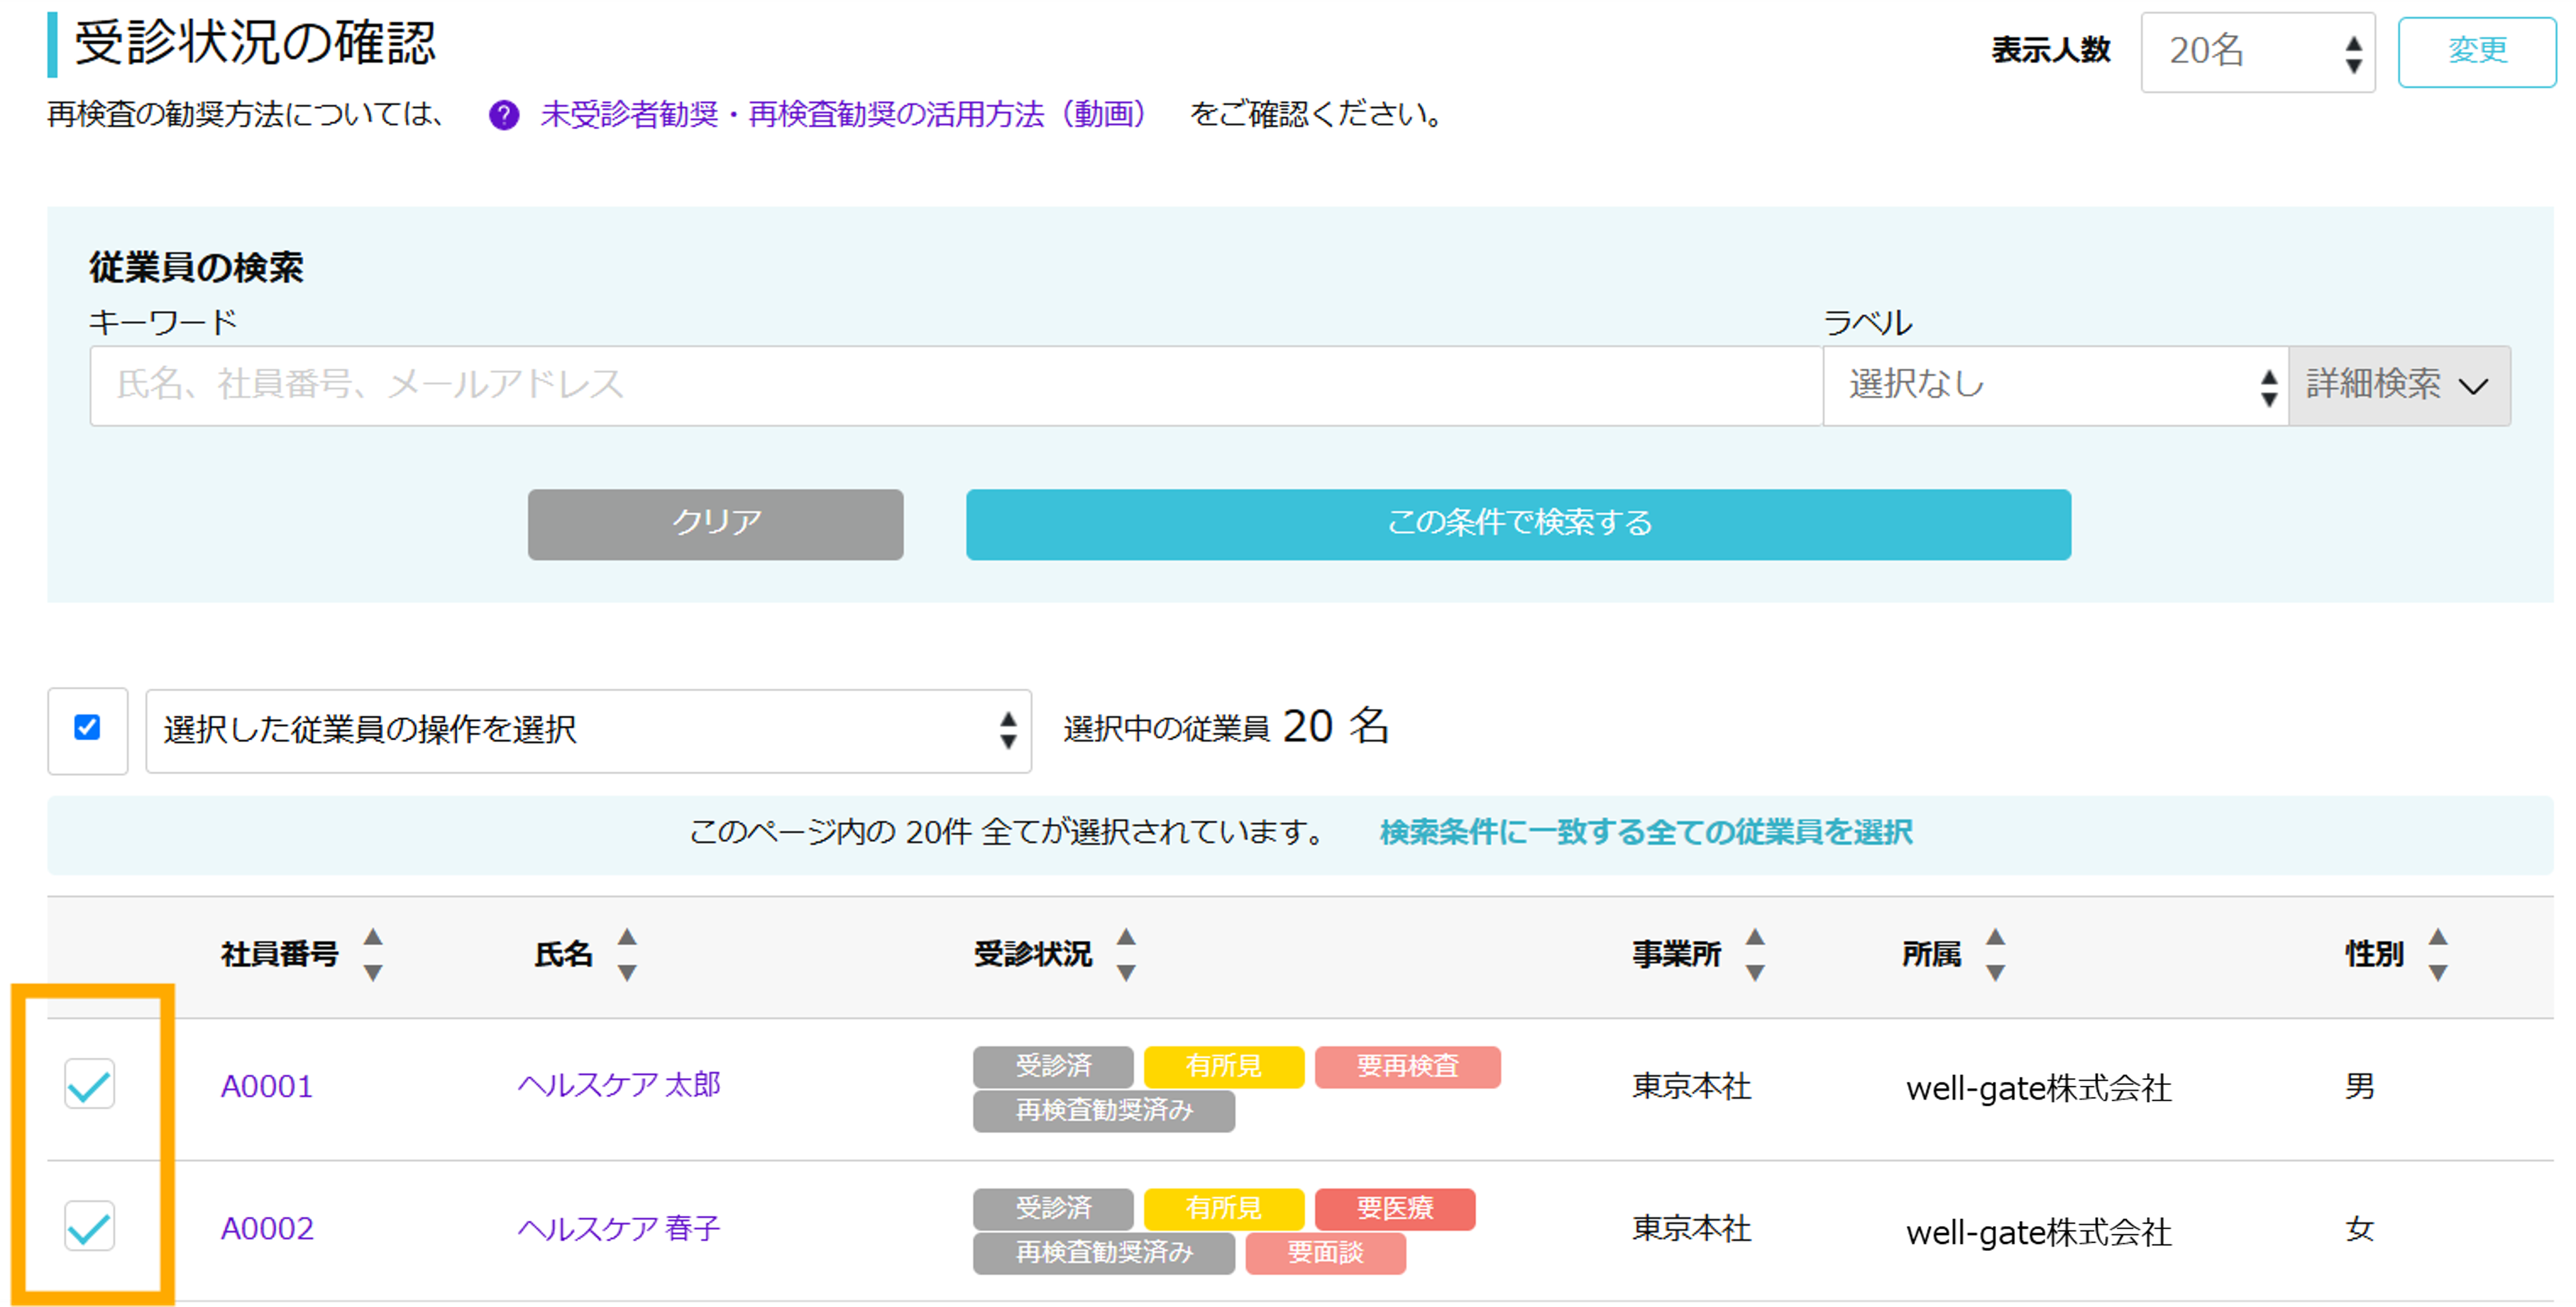Image resolution: width=2576 pixels, height=1307 pixels.
Task: Click 要再検査 tag in A0001 row
Action: (1407, 1066)
